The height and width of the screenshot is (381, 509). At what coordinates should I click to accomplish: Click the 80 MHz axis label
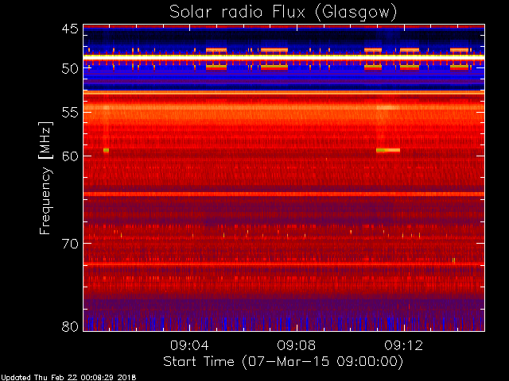71,326
